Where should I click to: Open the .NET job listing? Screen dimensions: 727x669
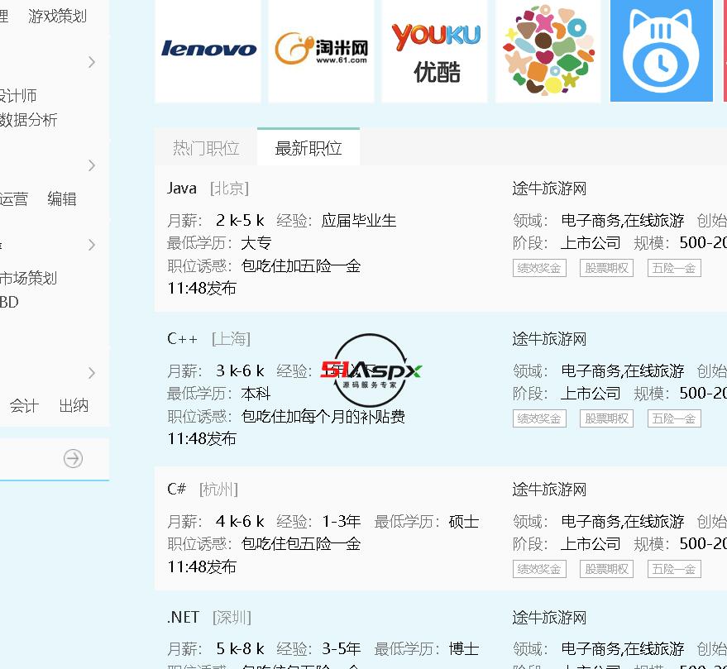point(183,618)
